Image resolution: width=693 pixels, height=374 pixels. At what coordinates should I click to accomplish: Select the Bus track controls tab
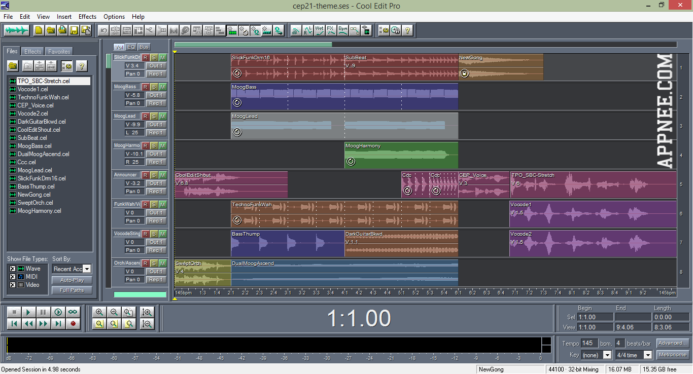tap(144, 47)
